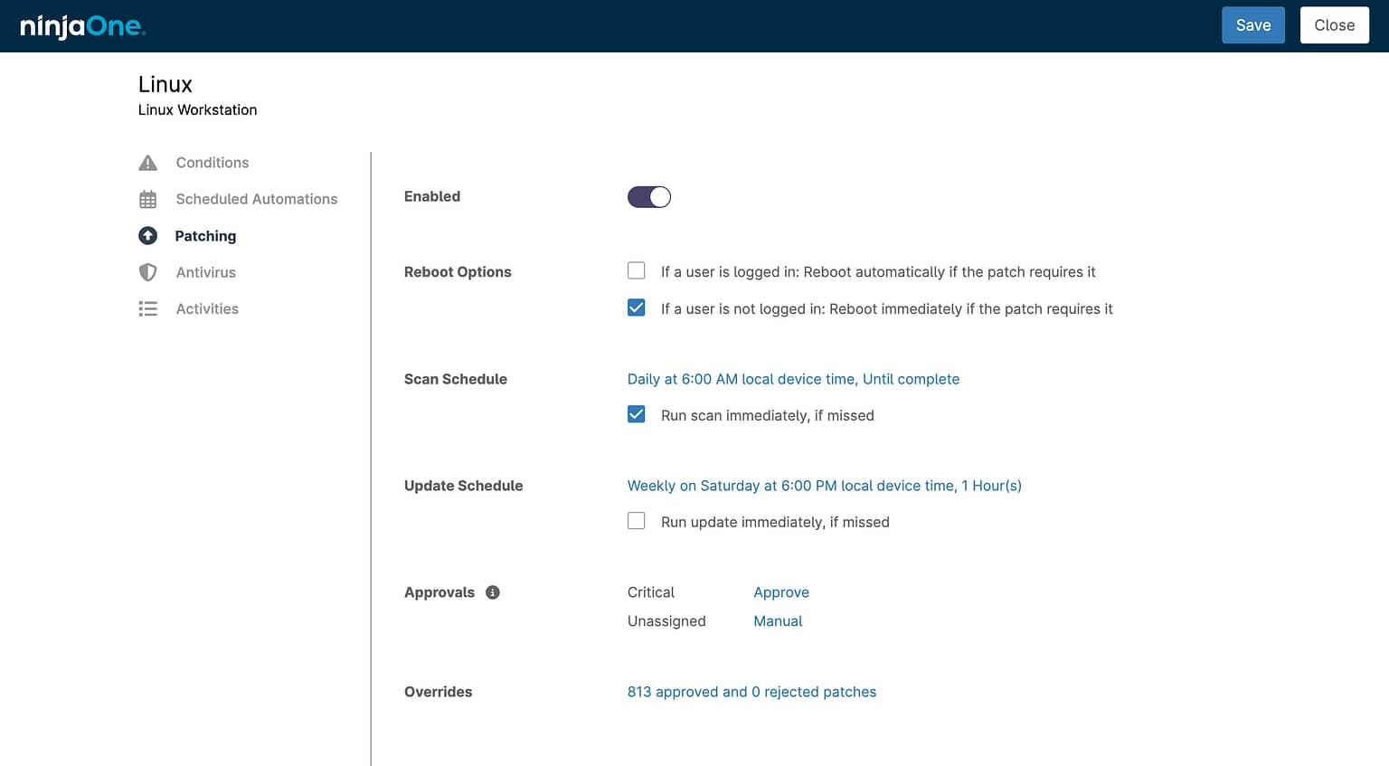Click the Patching up-arrow icon
The width and height of the screenshot is (1389, 766).
pos(148,236)
